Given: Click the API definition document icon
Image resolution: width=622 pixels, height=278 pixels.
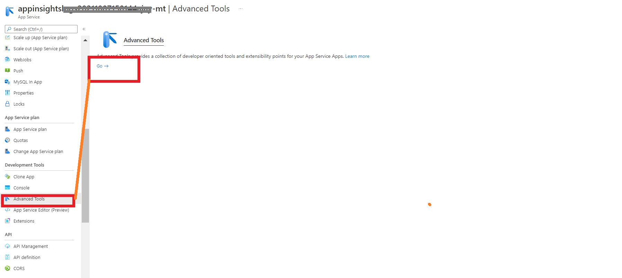Looking at the screenshot, I should pyautogui.click(x=7, y=257).
